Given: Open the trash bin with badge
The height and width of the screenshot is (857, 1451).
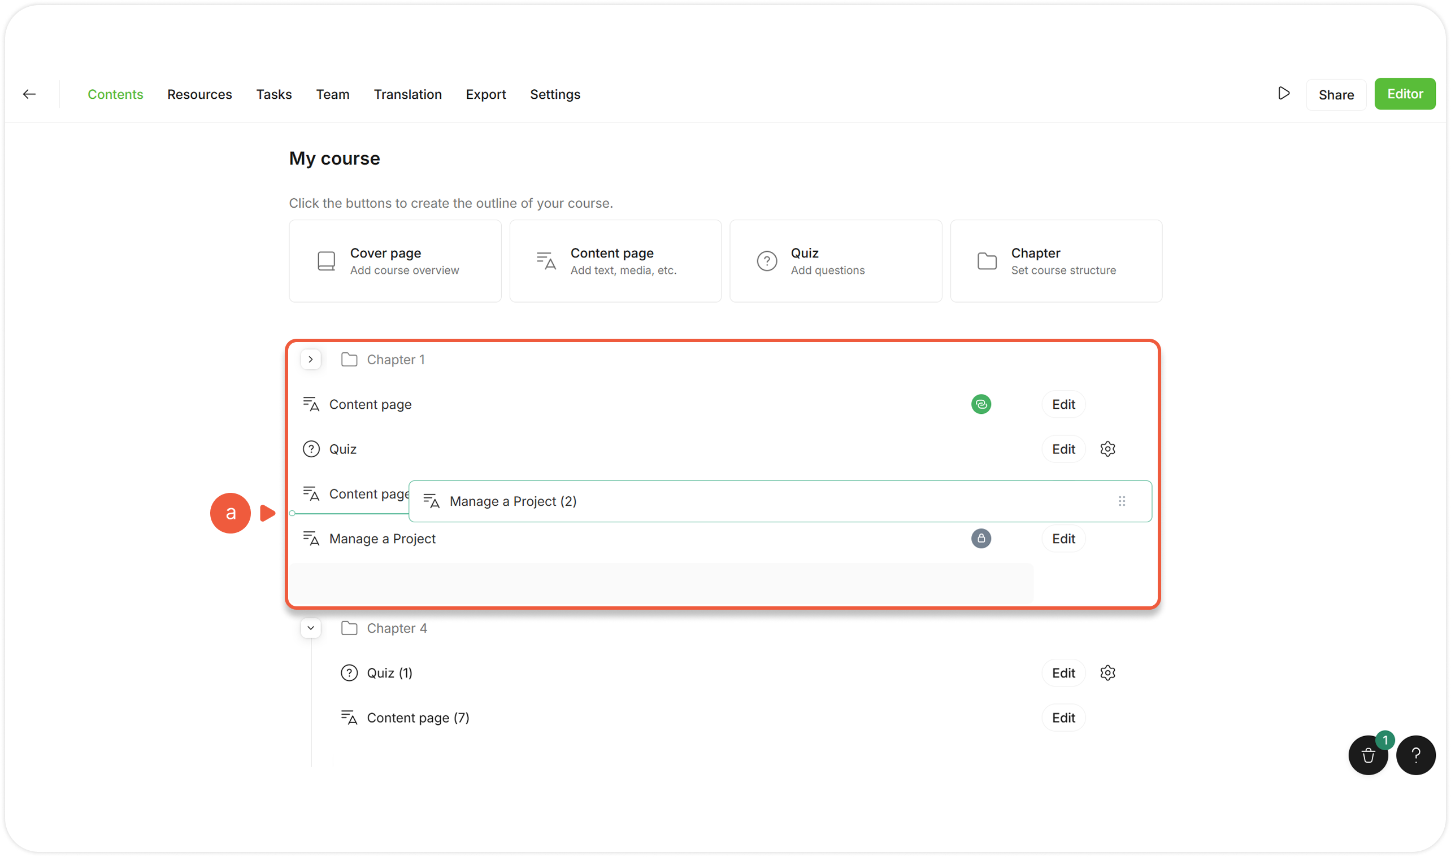Looking at the screenshot, I should point(1368,755).
